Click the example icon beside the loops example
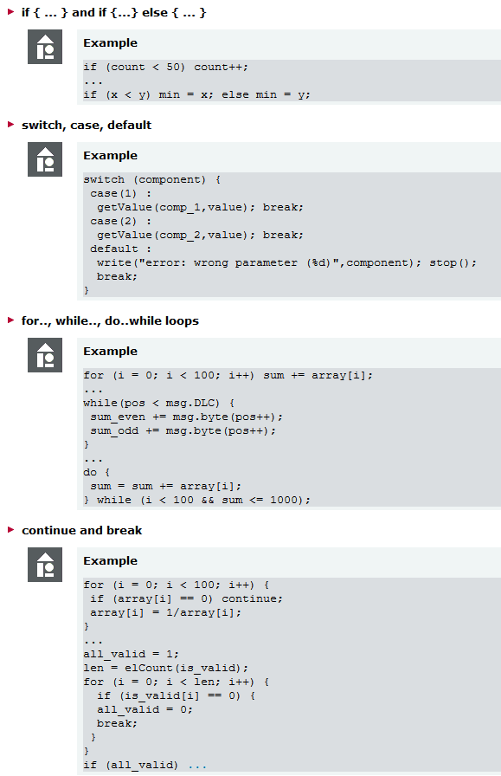This screenshot has width=501, height=776. pos(45,355)
